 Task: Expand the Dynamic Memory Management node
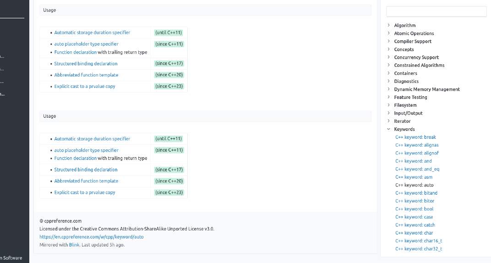click(x=426, y=89)
